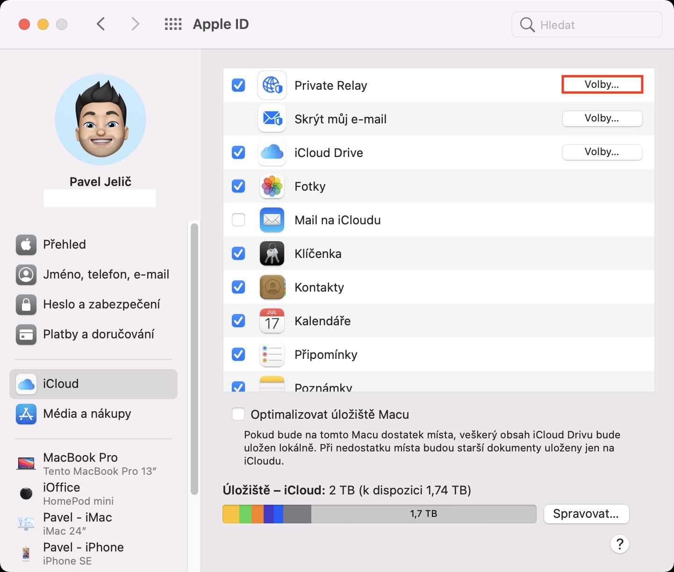The image size is (674, 572).
Task: Uncheck the Fotky checkbox
Action: 238,186
